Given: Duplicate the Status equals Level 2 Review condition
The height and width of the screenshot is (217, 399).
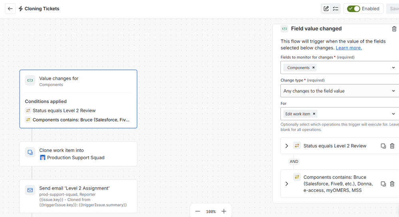Looking at the screenshot, I should click(x=383, y=146).
